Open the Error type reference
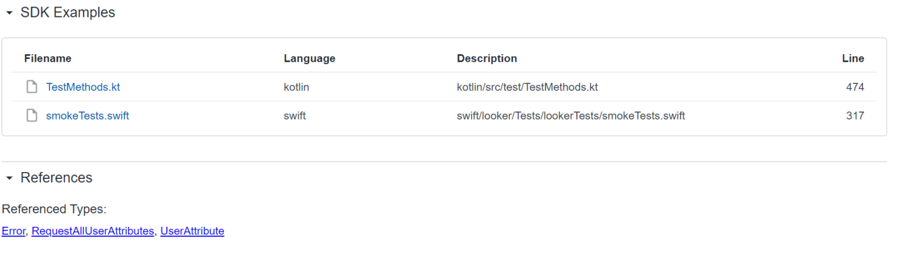The image size is (898, 256). pyautogui.click(x=13, y=231)
